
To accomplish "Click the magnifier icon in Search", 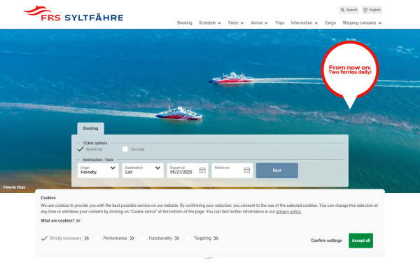I will (x=342, y=10).
